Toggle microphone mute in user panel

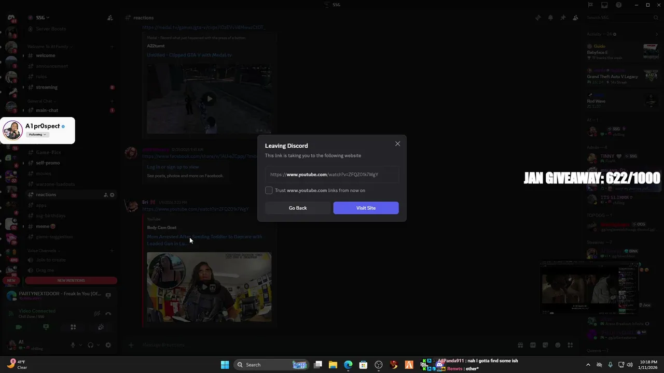[x=73, y=345]
